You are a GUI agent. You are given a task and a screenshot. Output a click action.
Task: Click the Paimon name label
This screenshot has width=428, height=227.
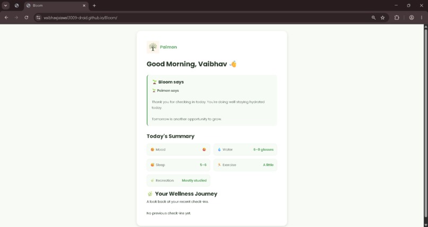coord(168,47)
